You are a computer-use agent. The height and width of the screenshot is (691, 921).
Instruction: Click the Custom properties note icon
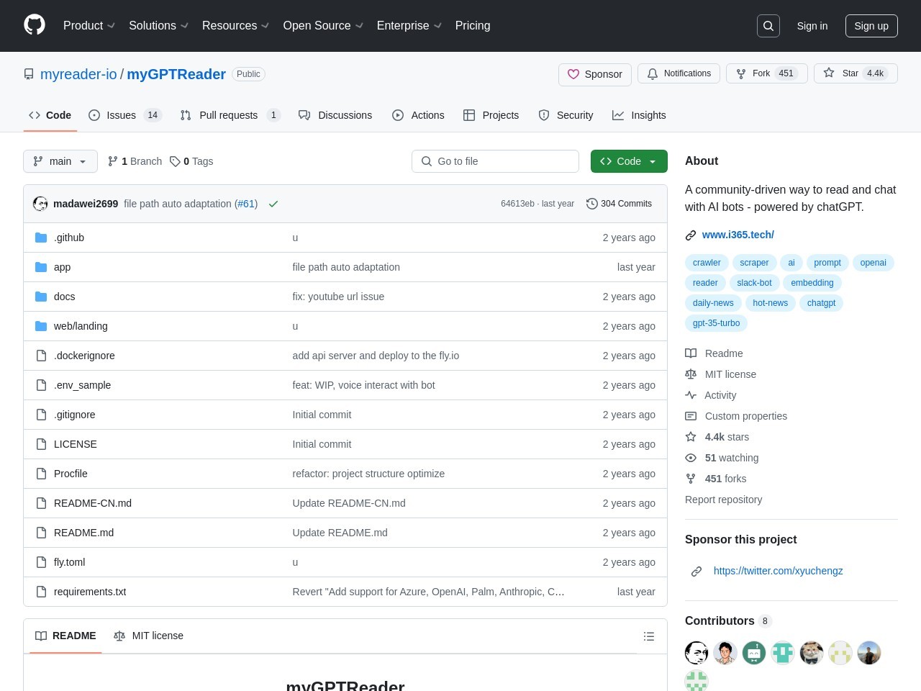coord(691,416)
